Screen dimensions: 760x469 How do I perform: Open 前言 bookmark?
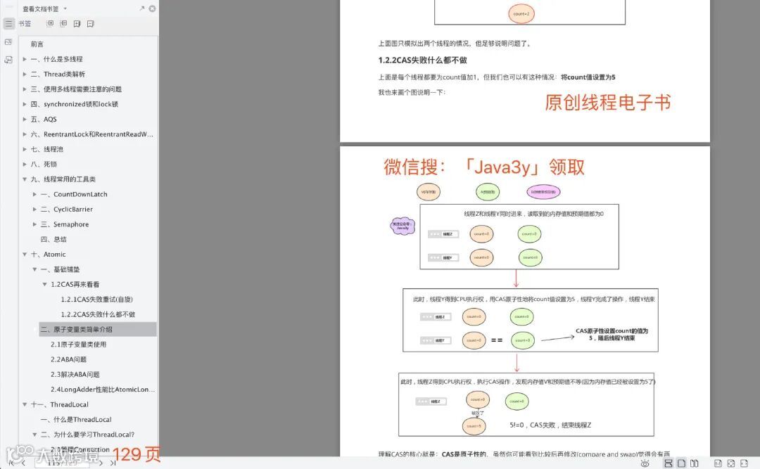coord(37,44)
